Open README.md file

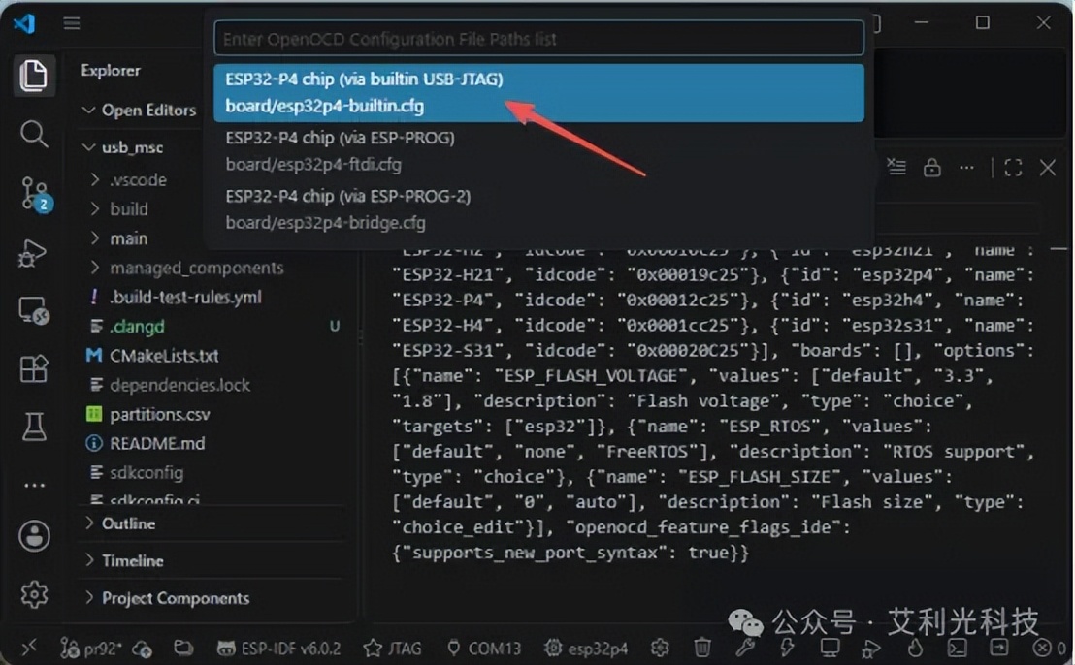coord(147,443)
